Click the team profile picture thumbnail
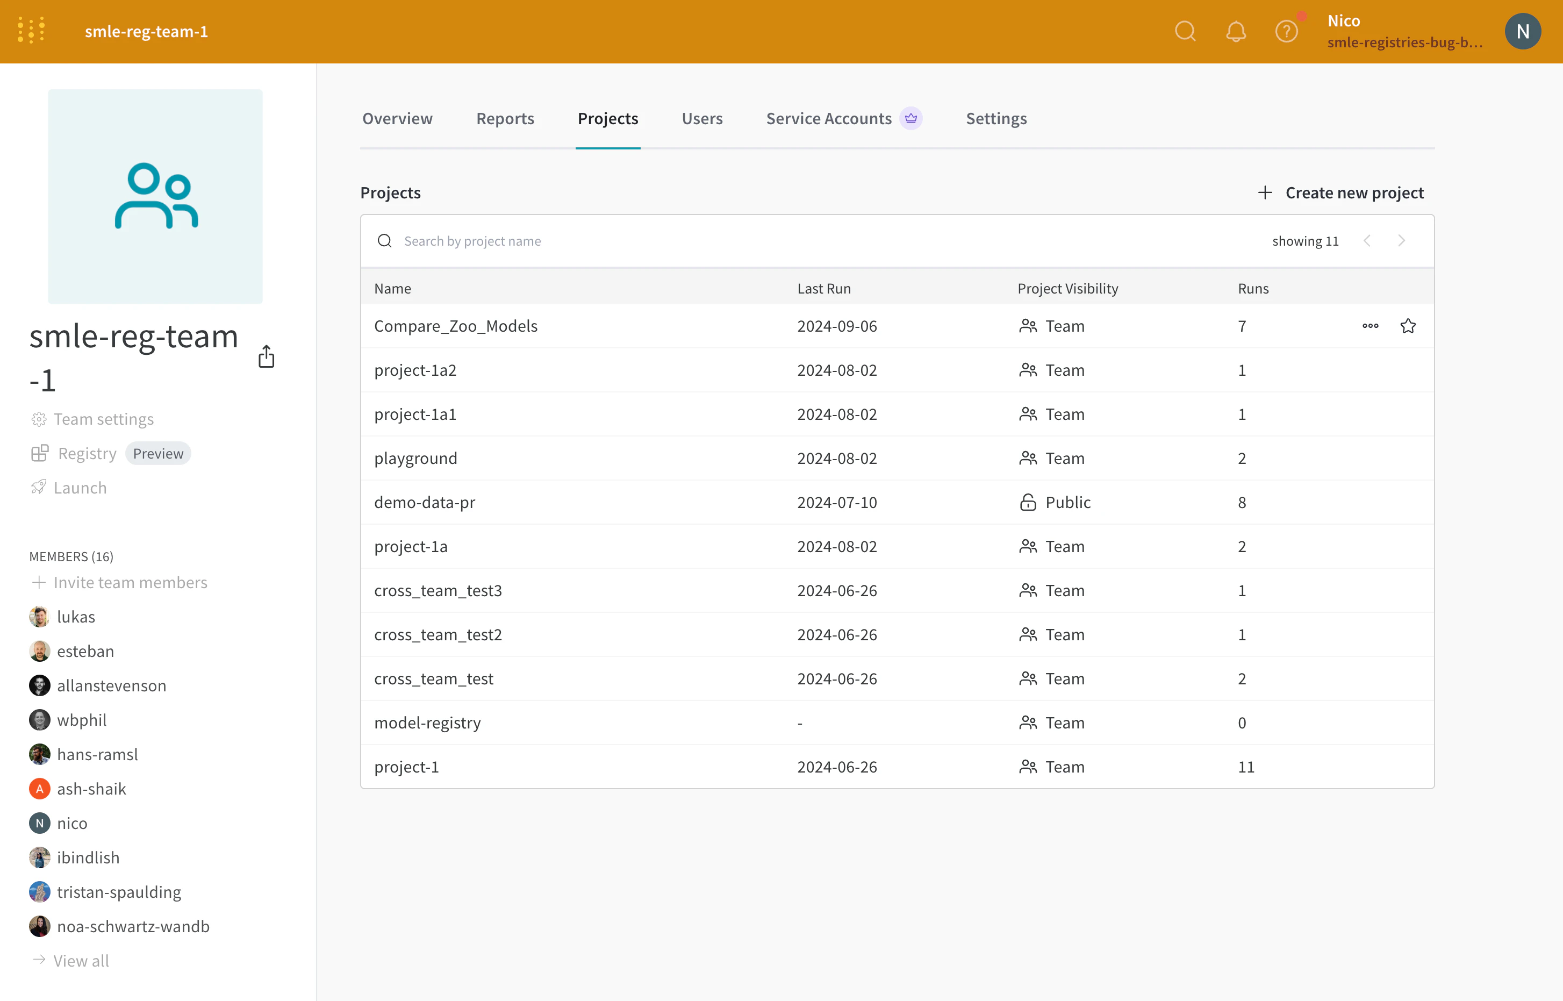The image size is (1563, 1001). pyautogui.click(x=155, y=196)
